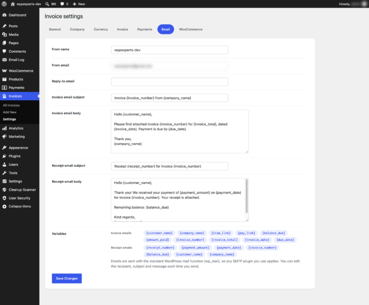Image resolution: width=369 pixels, height=305 pixels.
Task: Click the User Security shield icon
Action: click(4, 198)
